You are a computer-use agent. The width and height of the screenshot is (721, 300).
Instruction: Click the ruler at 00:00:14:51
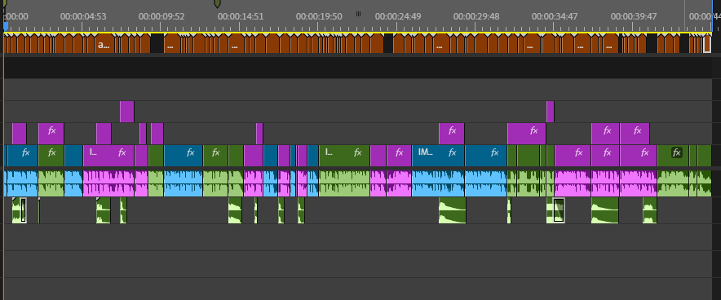(x=241, y=16)
